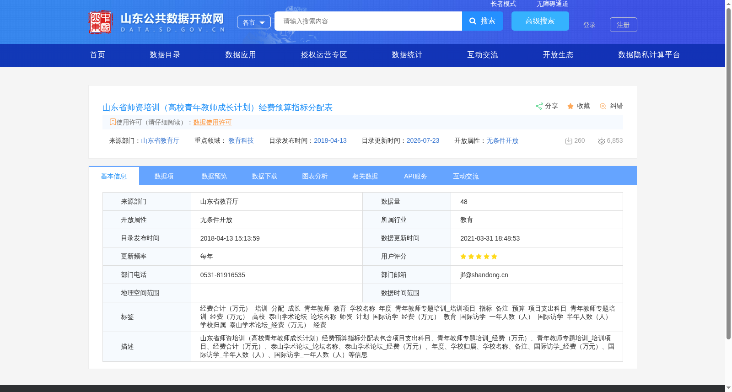Click the 2026-07-23 update date

click(x=423, y=141)
